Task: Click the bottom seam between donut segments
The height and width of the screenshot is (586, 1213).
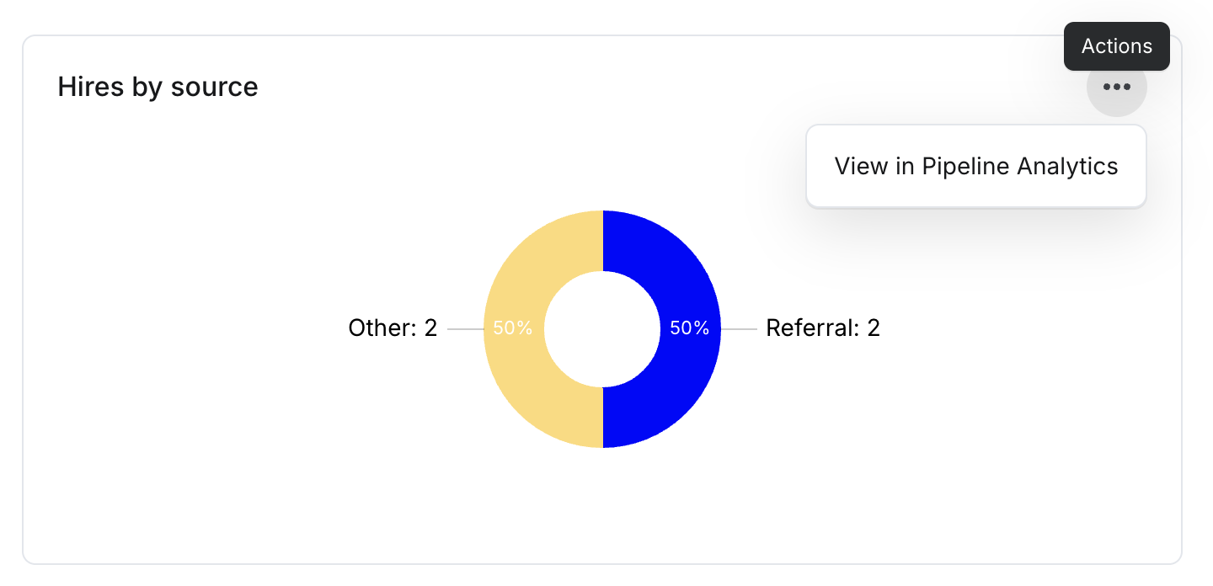Action: pos(603,418)
